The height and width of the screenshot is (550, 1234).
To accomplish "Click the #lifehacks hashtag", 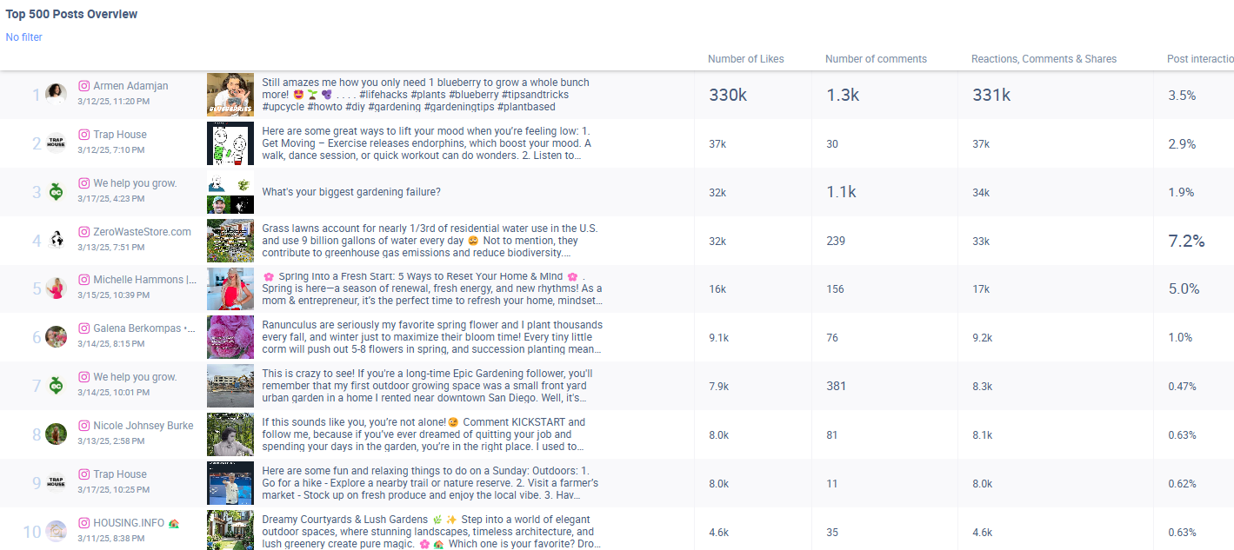I will point(383,94).
